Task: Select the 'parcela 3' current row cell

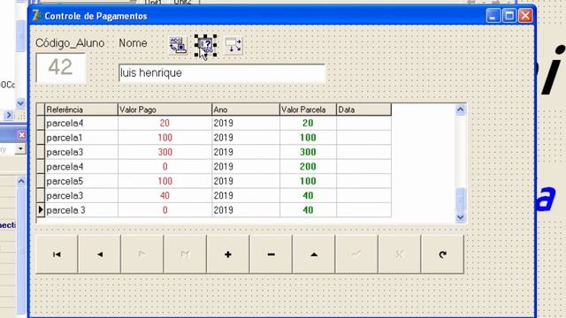Action: click(x=81, y=210)
